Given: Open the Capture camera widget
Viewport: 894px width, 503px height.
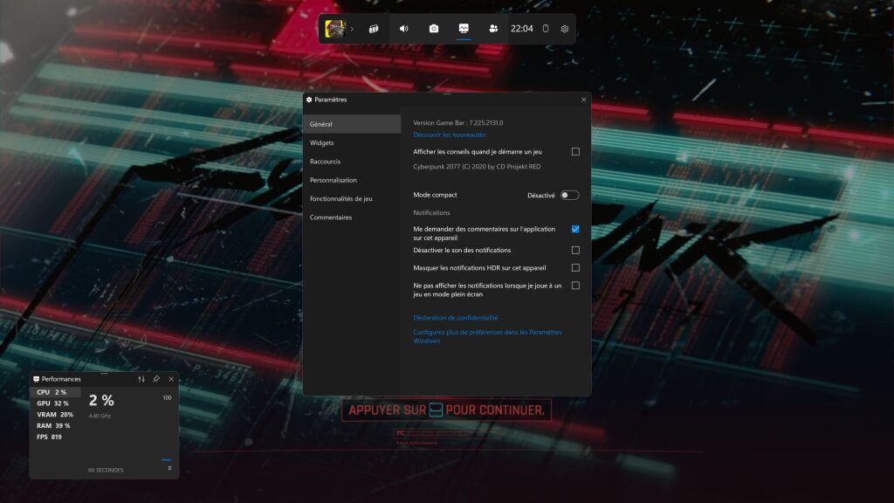Looking at the screenshot, I should (434, 29).
